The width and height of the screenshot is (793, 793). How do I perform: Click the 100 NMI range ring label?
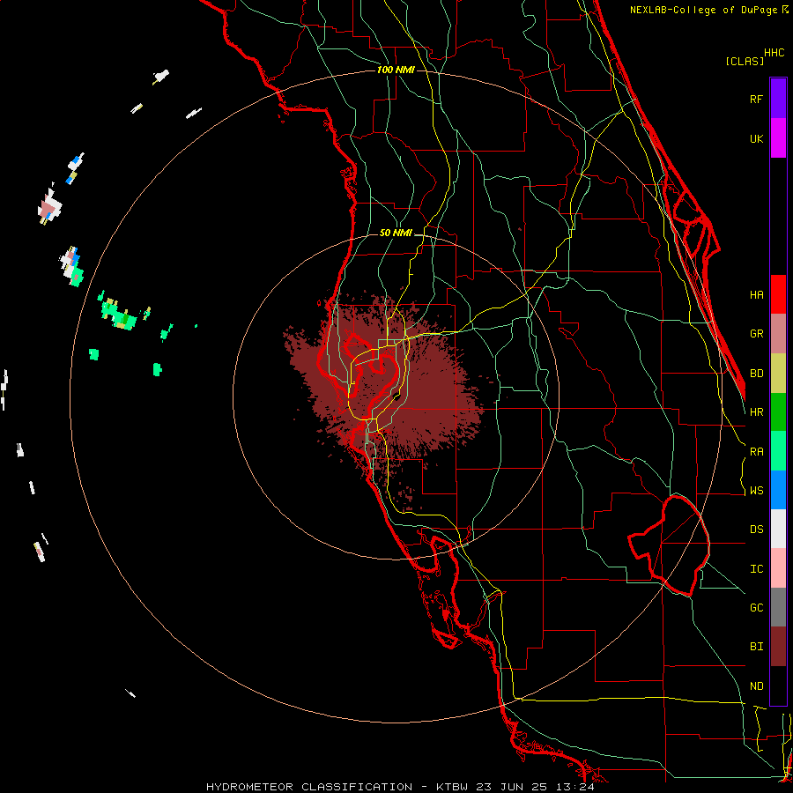tap(396, 70)
